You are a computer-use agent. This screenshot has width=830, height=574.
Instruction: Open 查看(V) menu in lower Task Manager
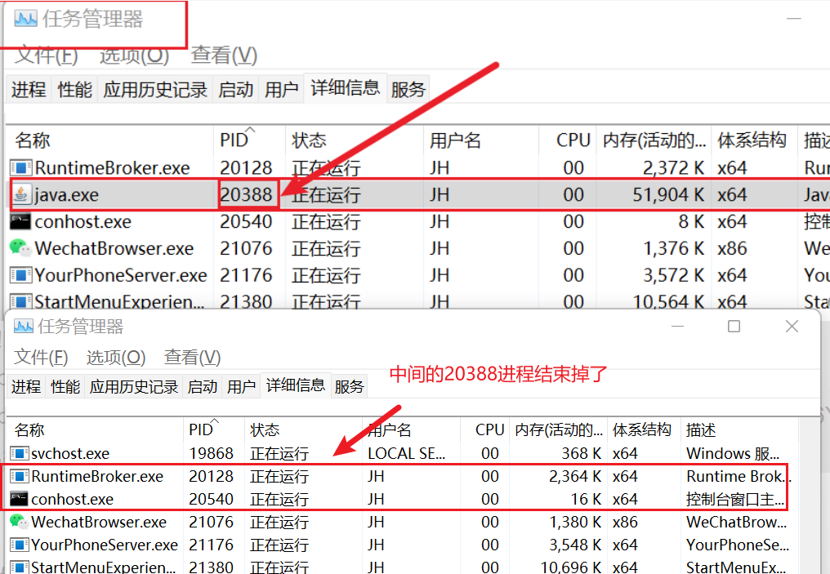pyautogui.click(x=192, y=357)
